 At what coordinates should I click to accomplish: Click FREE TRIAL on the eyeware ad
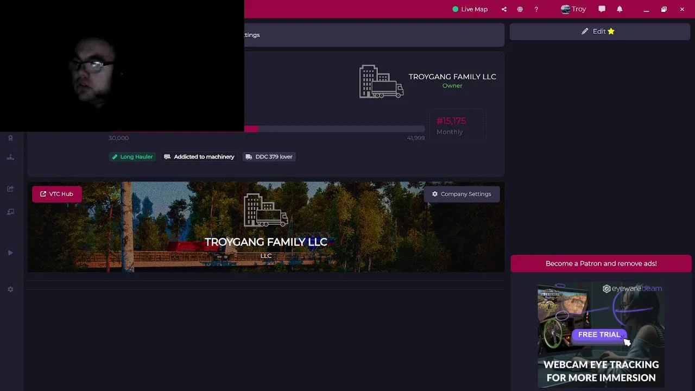(599, 335)
